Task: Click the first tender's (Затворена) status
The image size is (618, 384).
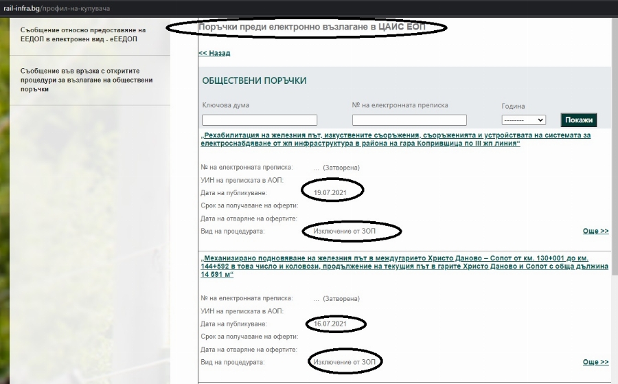Action: pyautogui.click(x=341, y=167)
